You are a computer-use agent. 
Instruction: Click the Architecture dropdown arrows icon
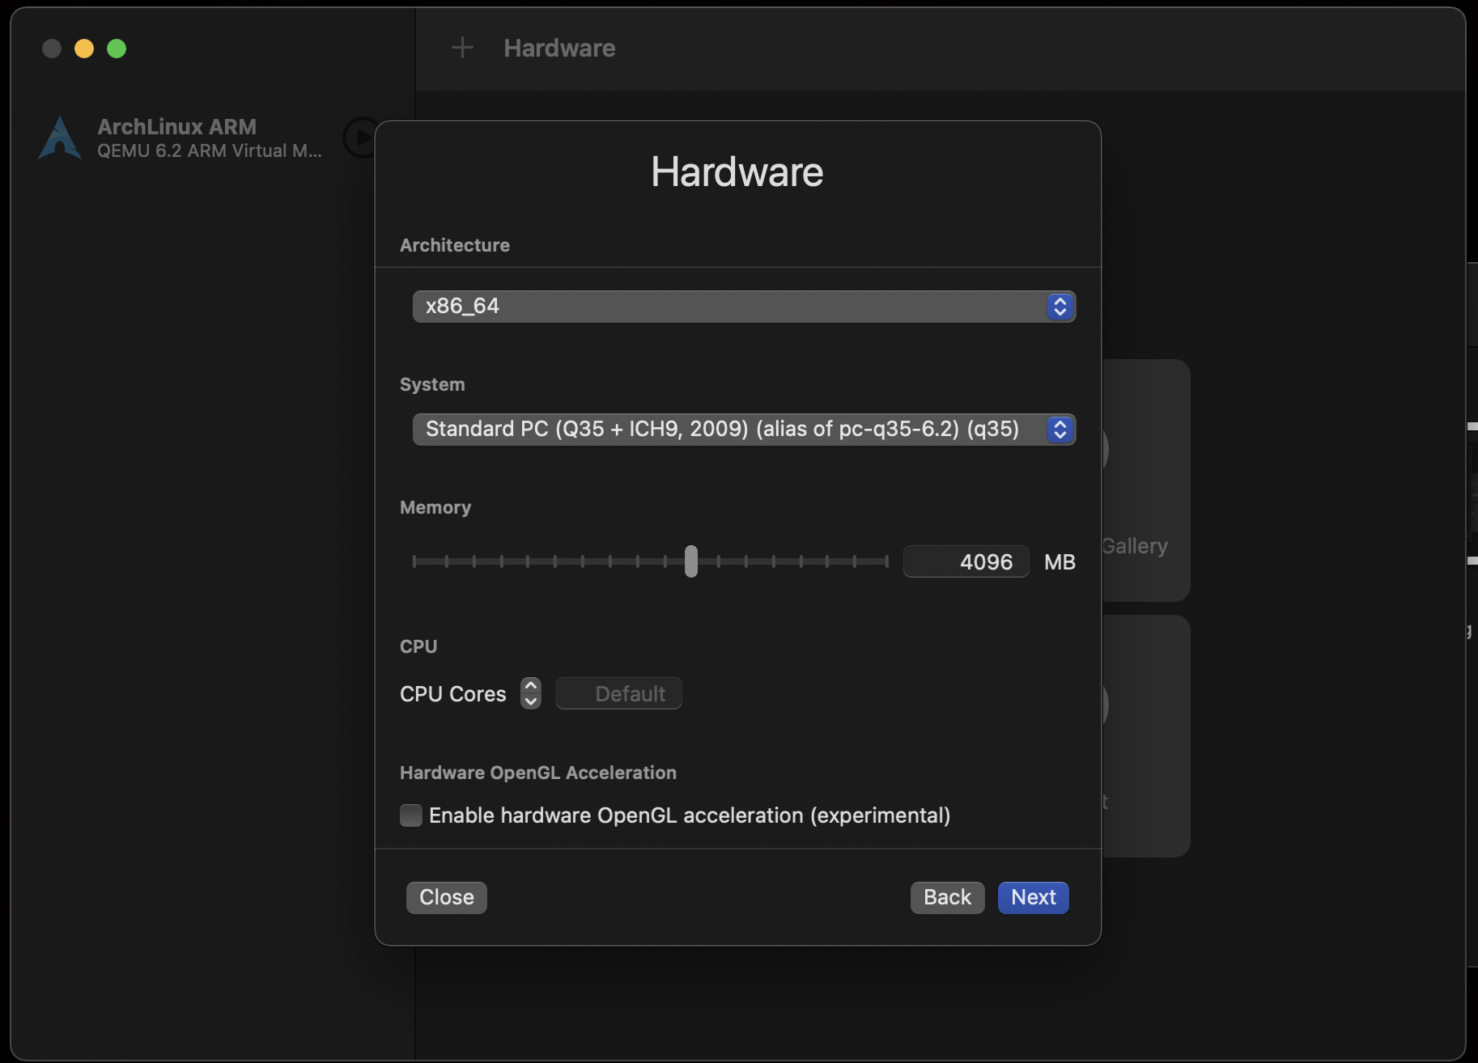(1060, 307)
